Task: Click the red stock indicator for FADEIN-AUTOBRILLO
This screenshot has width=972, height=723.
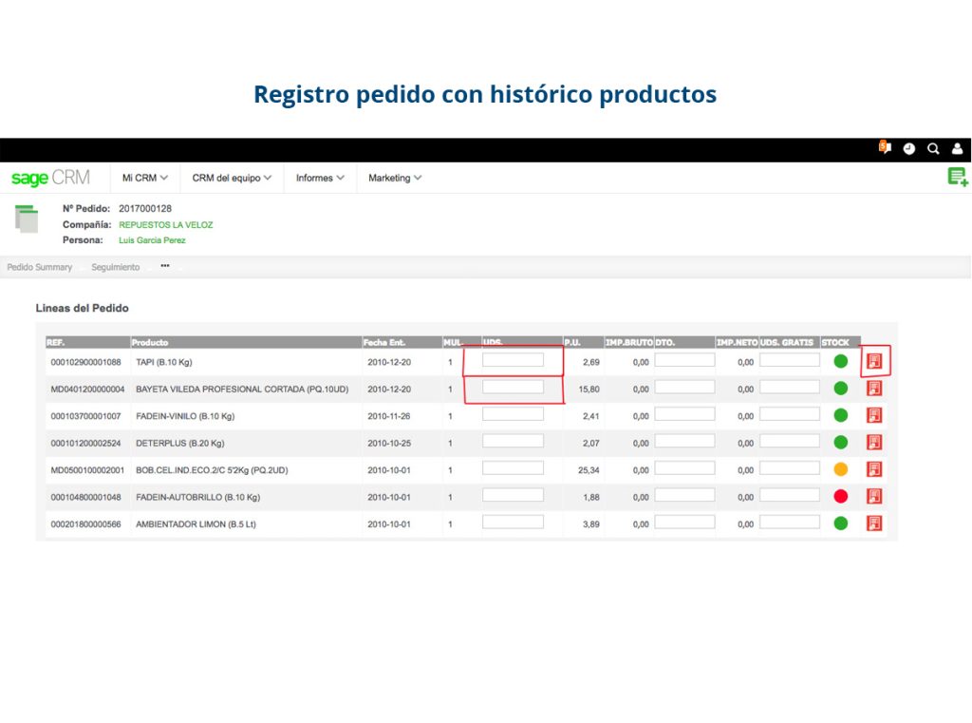Action: pos(840,496)
